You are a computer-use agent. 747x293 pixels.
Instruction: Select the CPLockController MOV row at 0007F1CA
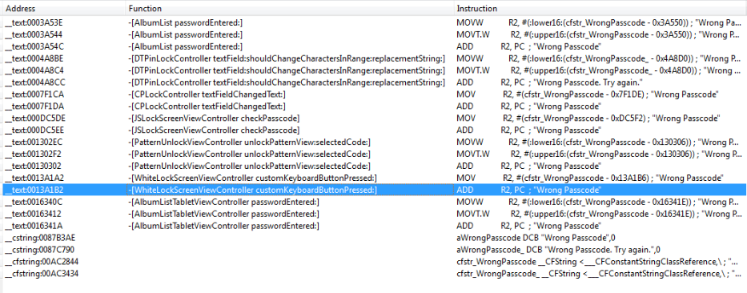point(373,94)
